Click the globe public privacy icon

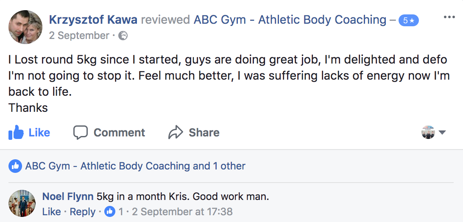(x=123, y=36)
